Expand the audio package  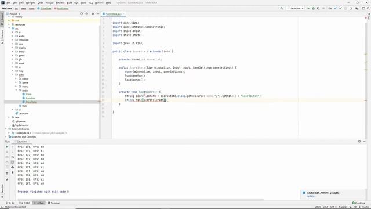(x=13, y=36)
